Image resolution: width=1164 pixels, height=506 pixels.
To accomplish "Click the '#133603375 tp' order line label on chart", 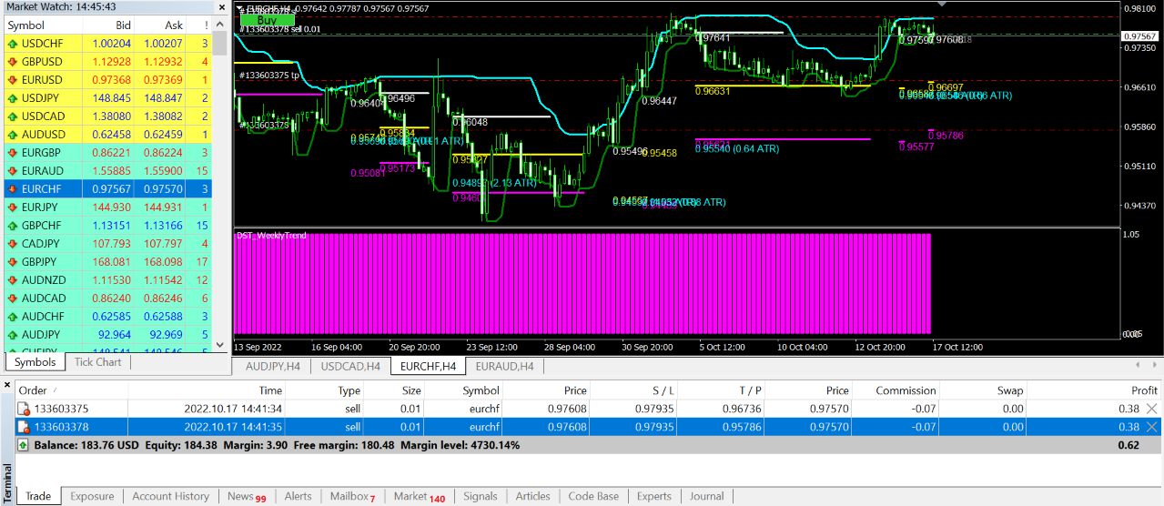I will click(269, 76).
